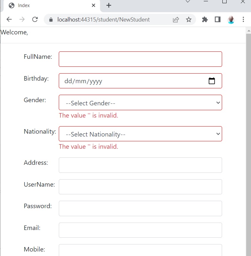Viewport: 251px width, 256px height.
Task: Click the localhost address bar URL
Action: (103, 20)
